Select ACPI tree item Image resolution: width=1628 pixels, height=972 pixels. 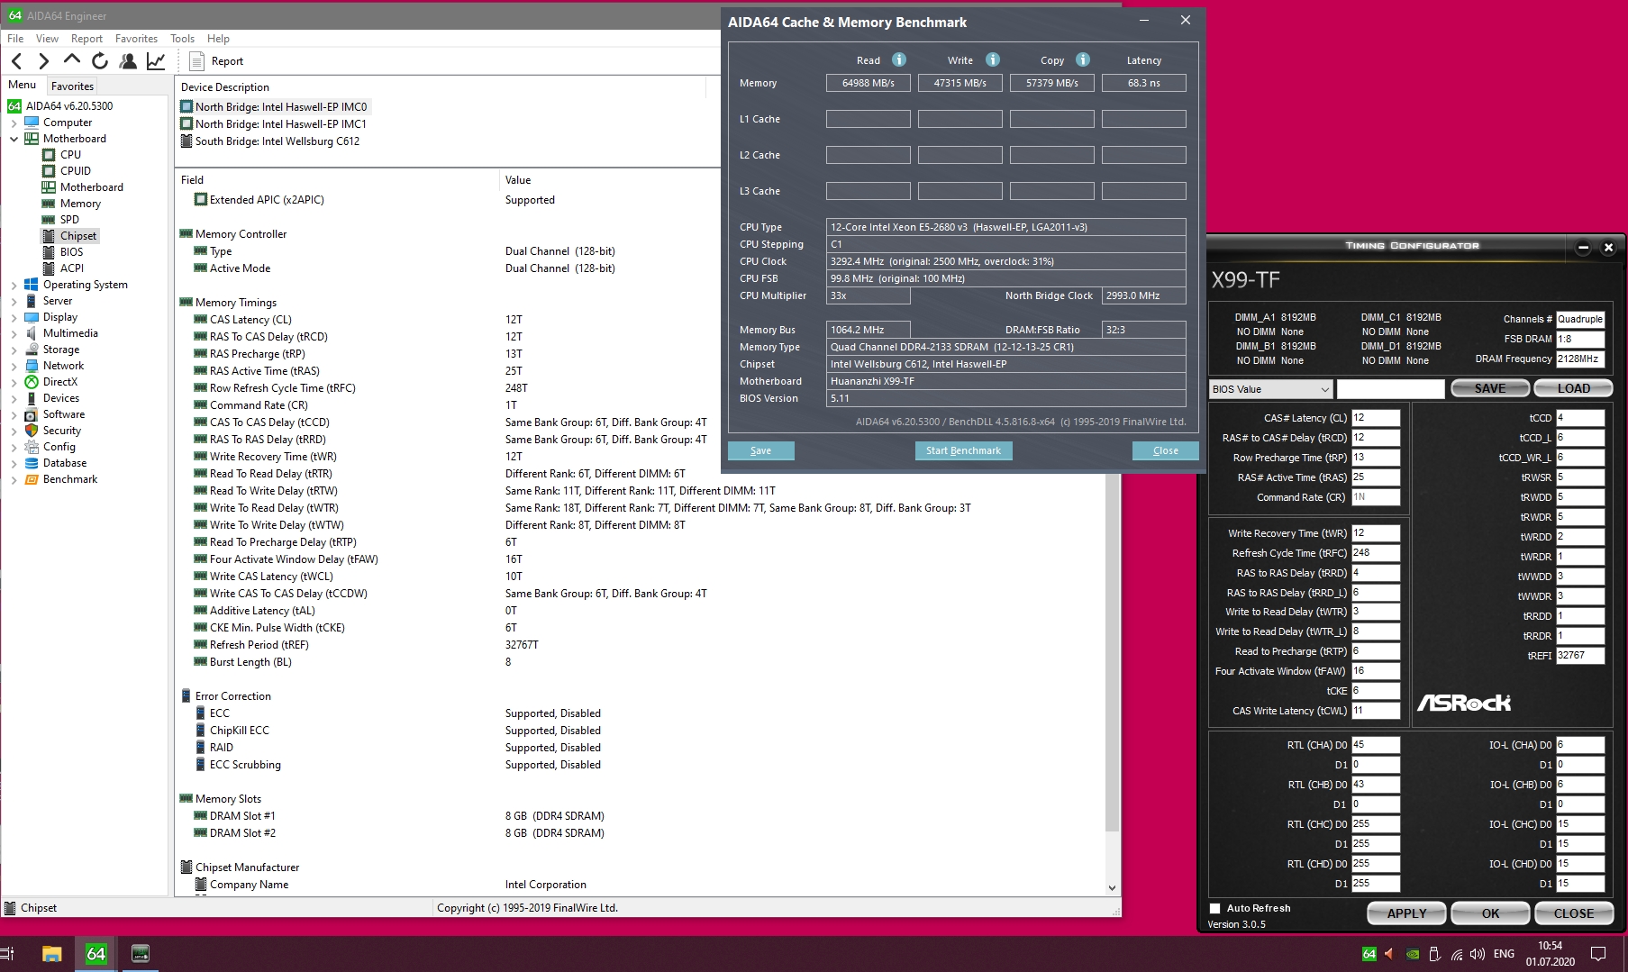(x=71, y=268)
